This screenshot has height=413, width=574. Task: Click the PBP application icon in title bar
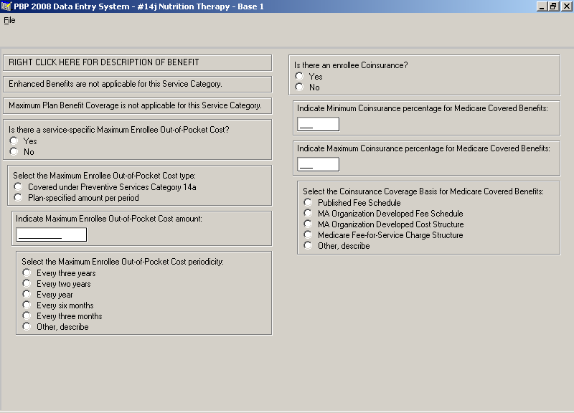[x=6, y=6]
